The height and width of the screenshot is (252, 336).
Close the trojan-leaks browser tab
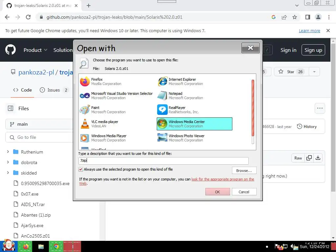coord(76,6)
